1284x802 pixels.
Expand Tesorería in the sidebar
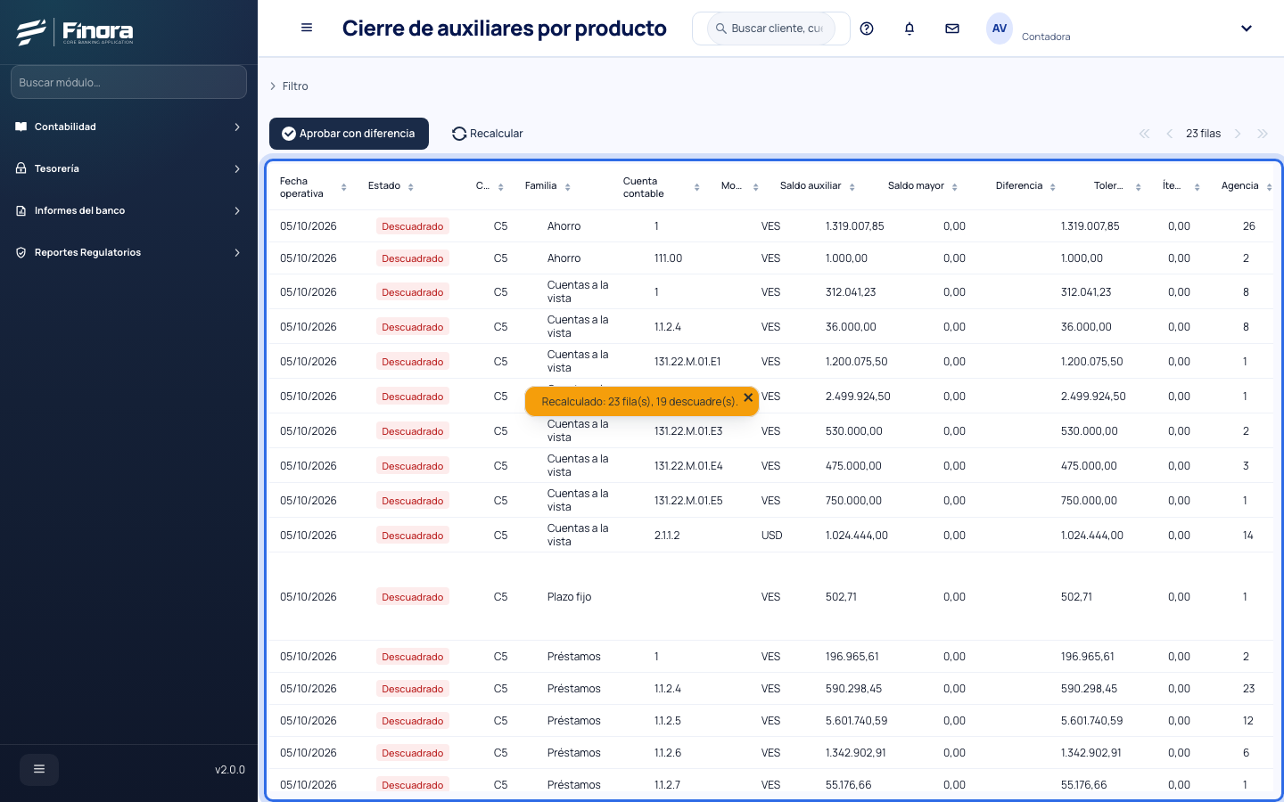click(128, 168)
